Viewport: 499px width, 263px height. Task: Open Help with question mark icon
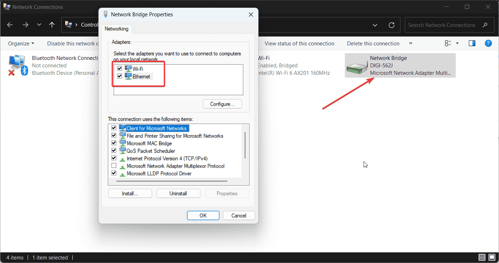pos(488,43)
